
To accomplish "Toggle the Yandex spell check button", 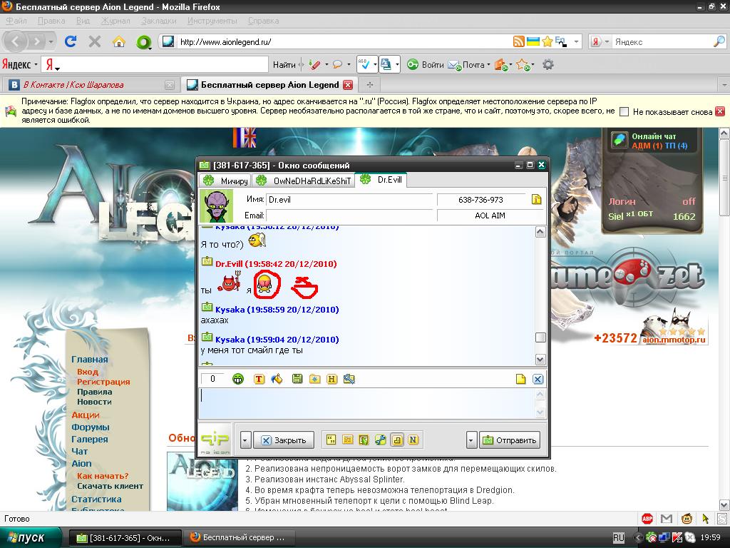I will 364,65.
